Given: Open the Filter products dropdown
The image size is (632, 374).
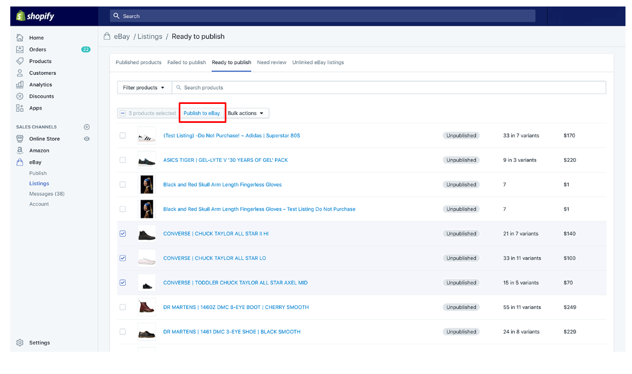Looking at the screenshot, I should (x=144, y=88).
